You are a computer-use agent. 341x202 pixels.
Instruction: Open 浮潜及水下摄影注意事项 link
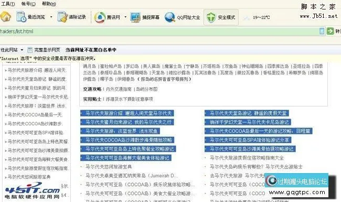click(x=130, y=99)
